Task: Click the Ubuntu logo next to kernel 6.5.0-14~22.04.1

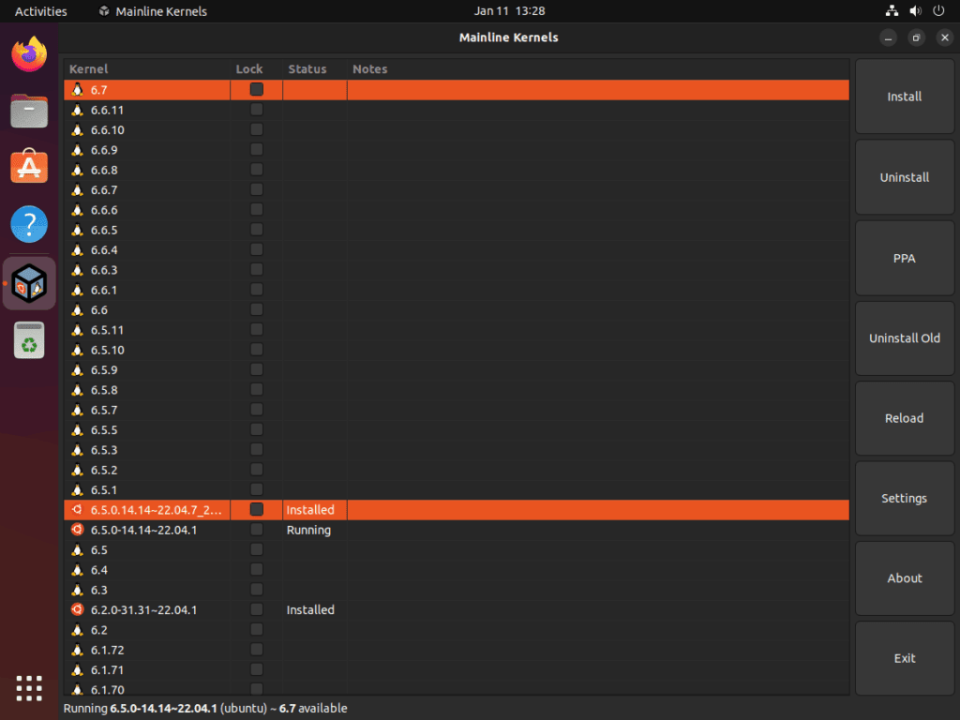Action: click(77, 530)
